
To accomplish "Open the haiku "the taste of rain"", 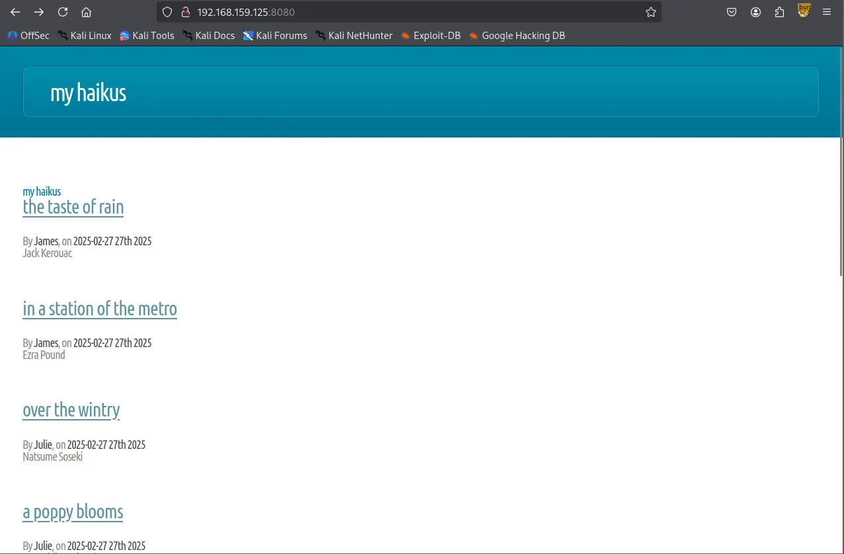I will click(73, 207).
